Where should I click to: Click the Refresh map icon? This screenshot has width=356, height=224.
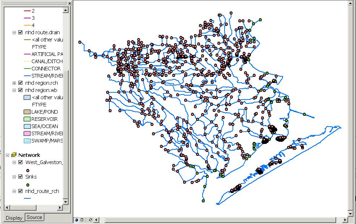click(x=90, y=220)
